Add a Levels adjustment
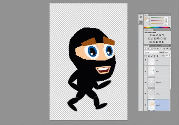This screenshot has width=179, height=125. (x=154, y=35)
